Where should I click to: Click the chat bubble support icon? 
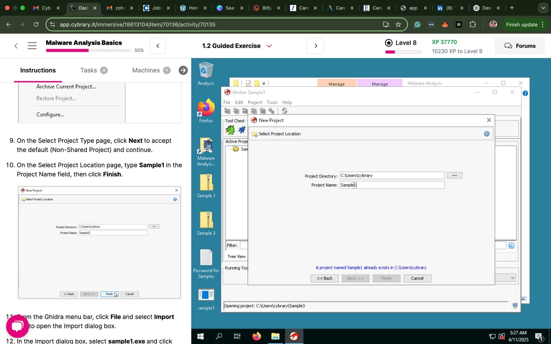17,327
